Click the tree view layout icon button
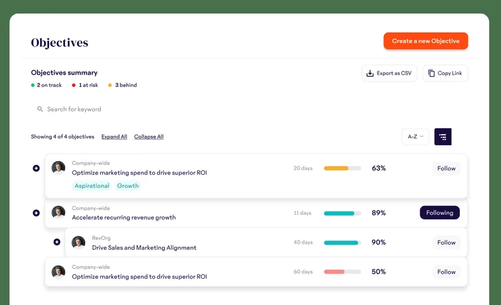This screenshot has height=305, width=501. (443, 137)
